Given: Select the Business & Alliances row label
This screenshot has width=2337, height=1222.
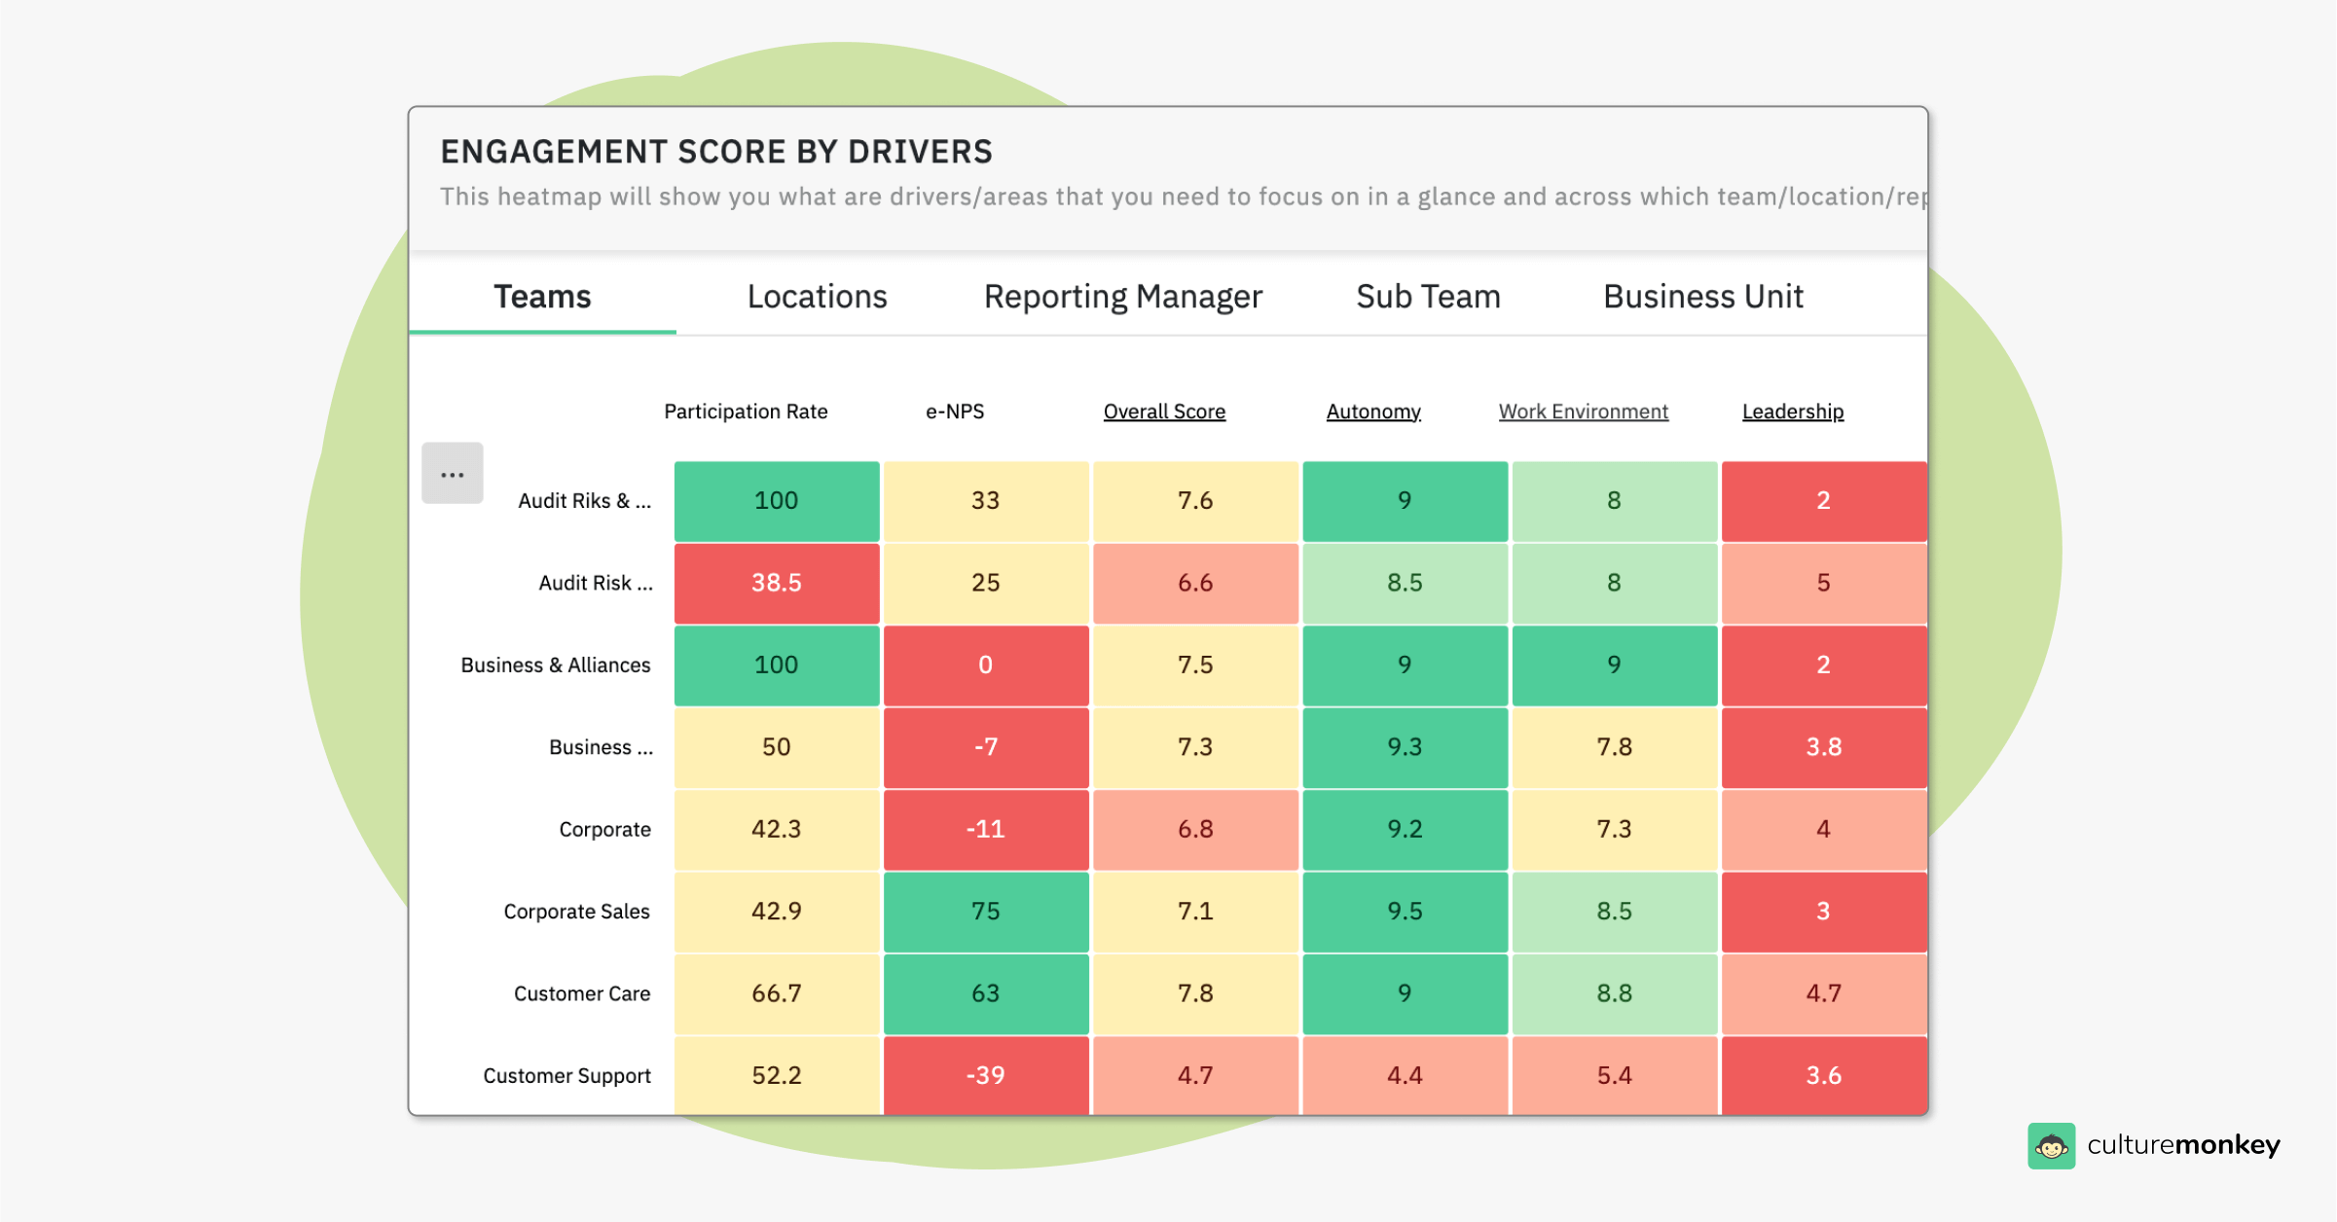Looking at the screenshot, I should point(555,665).
